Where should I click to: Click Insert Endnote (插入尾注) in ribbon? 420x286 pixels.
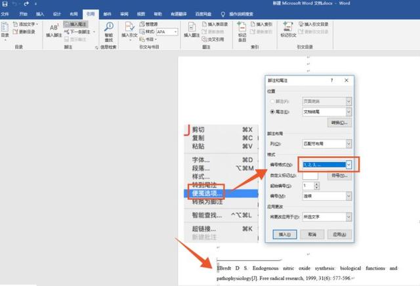click(x=77, y=24)
